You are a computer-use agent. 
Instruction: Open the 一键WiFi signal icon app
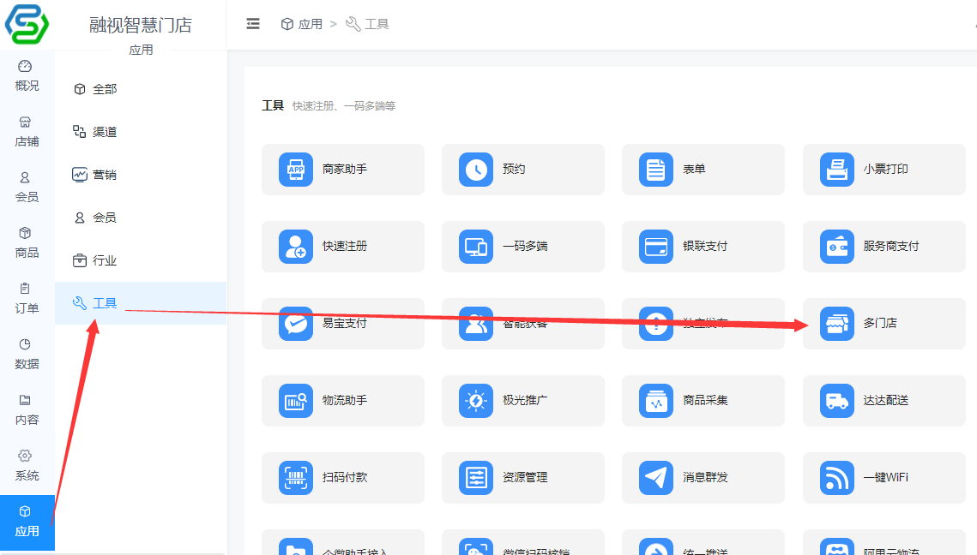click(x=884, y=478)
